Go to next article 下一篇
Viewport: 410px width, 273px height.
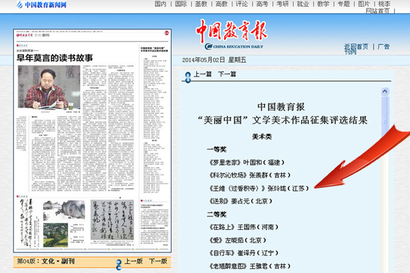click(x=227, y=74)
